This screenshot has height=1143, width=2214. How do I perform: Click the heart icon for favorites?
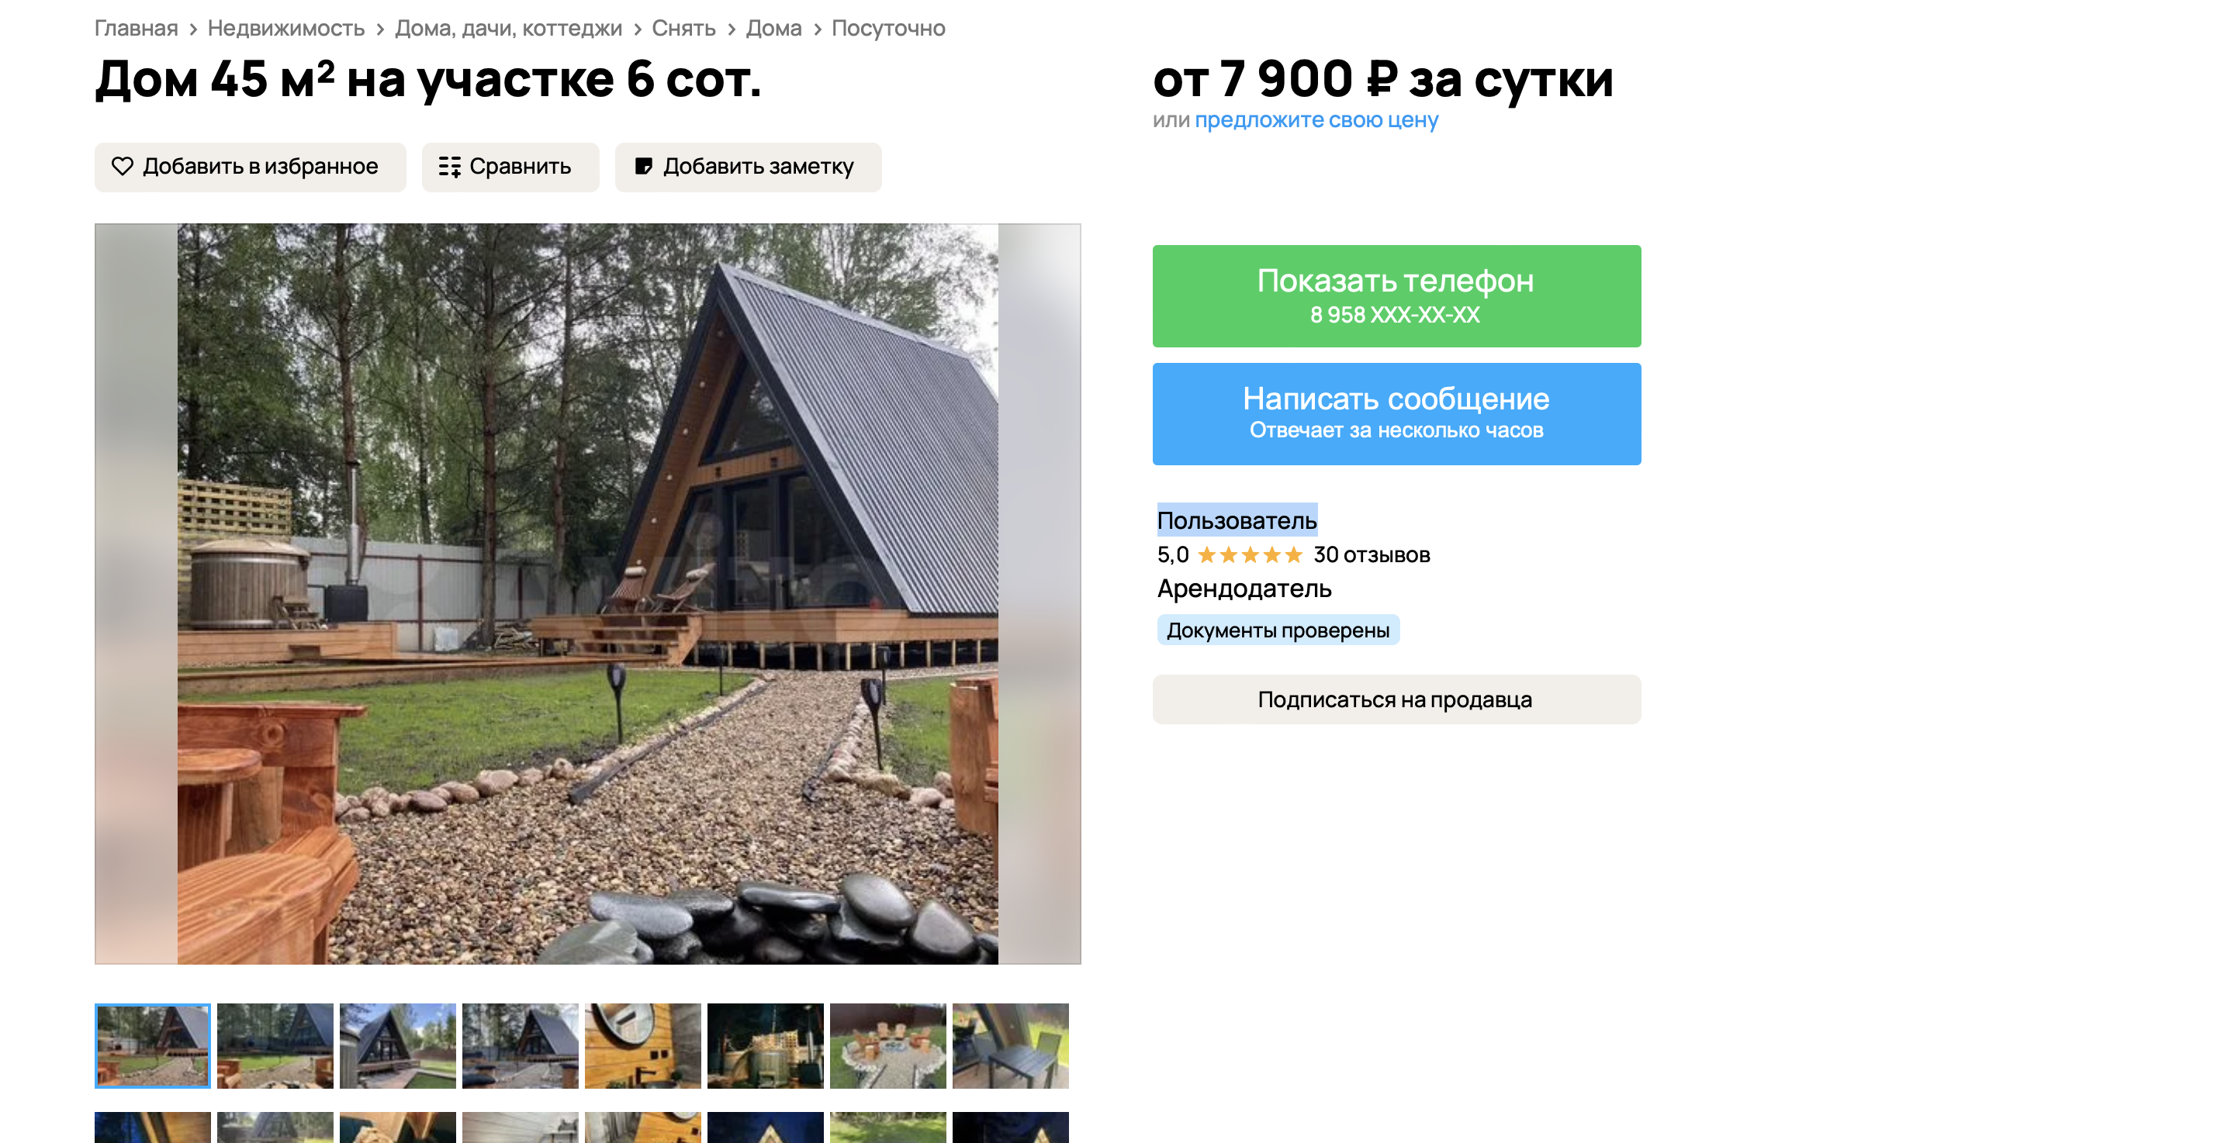[x=122, y=166]
